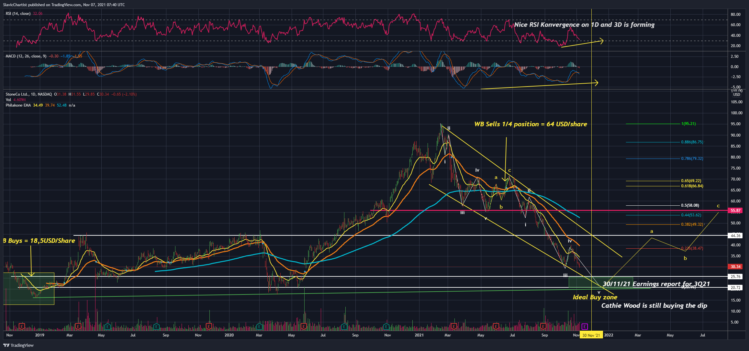The image size is (749, 351).
Task: Click the 0.382(49.32) Fibonacci level label
Action: click(x=692, y=224)
